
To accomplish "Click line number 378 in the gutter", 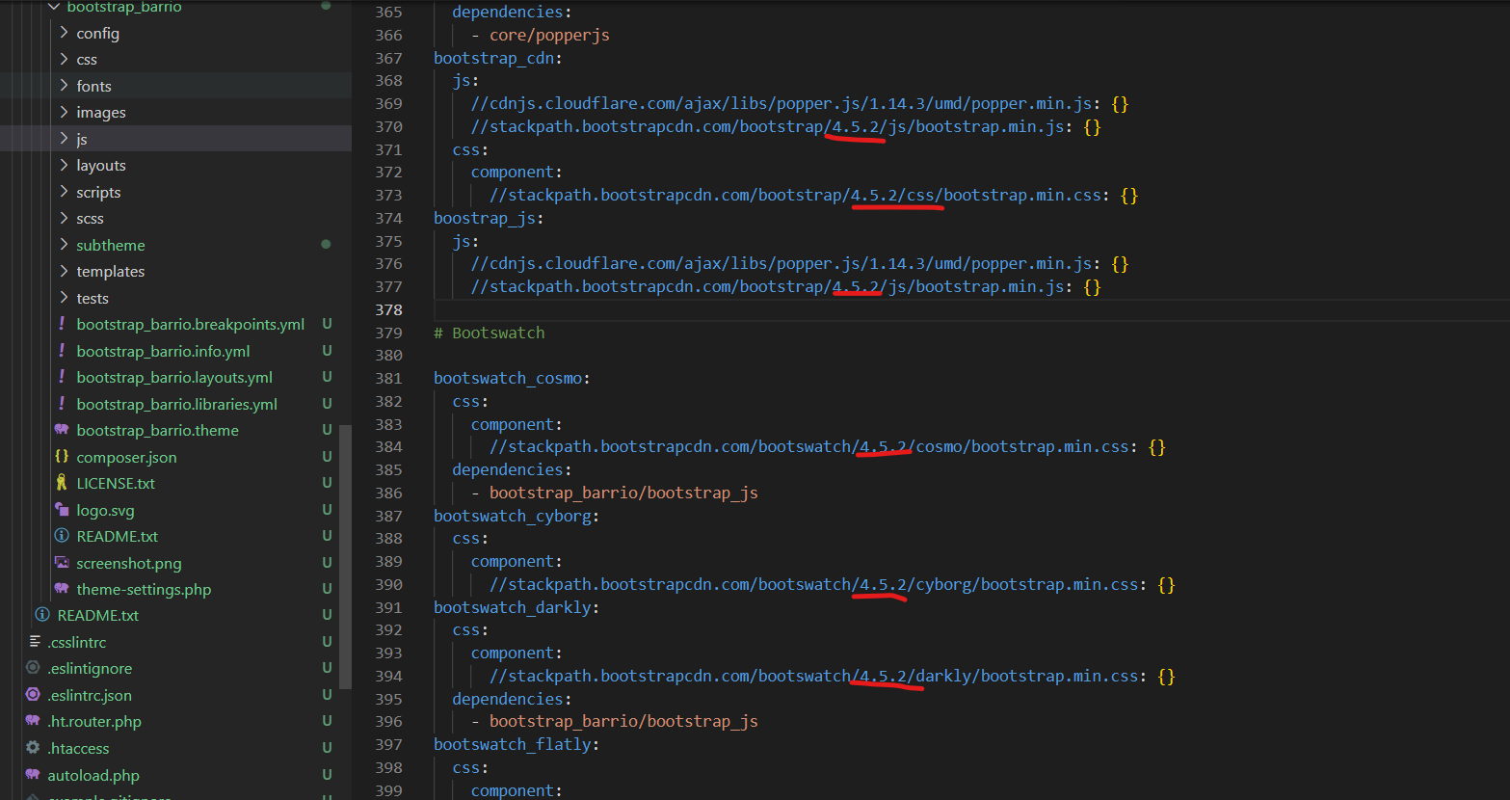I will click(x=389, y=309).
